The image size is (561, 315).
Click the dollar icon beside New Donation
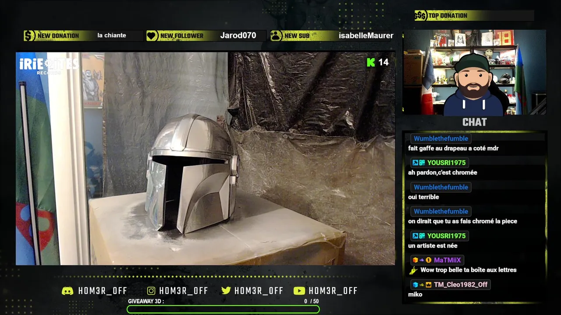click(x=29, y=35)
